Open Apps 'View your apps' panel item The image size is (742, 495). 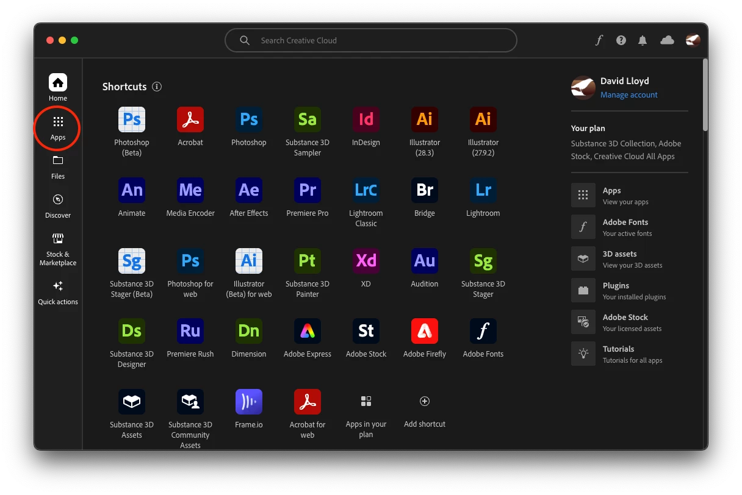(629, 195)
